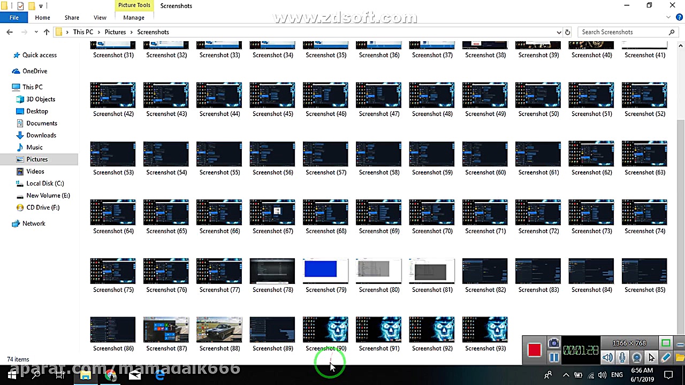Open Local Disk (C:) in the sidebar

pyautogui.click(x=45, y=183)
